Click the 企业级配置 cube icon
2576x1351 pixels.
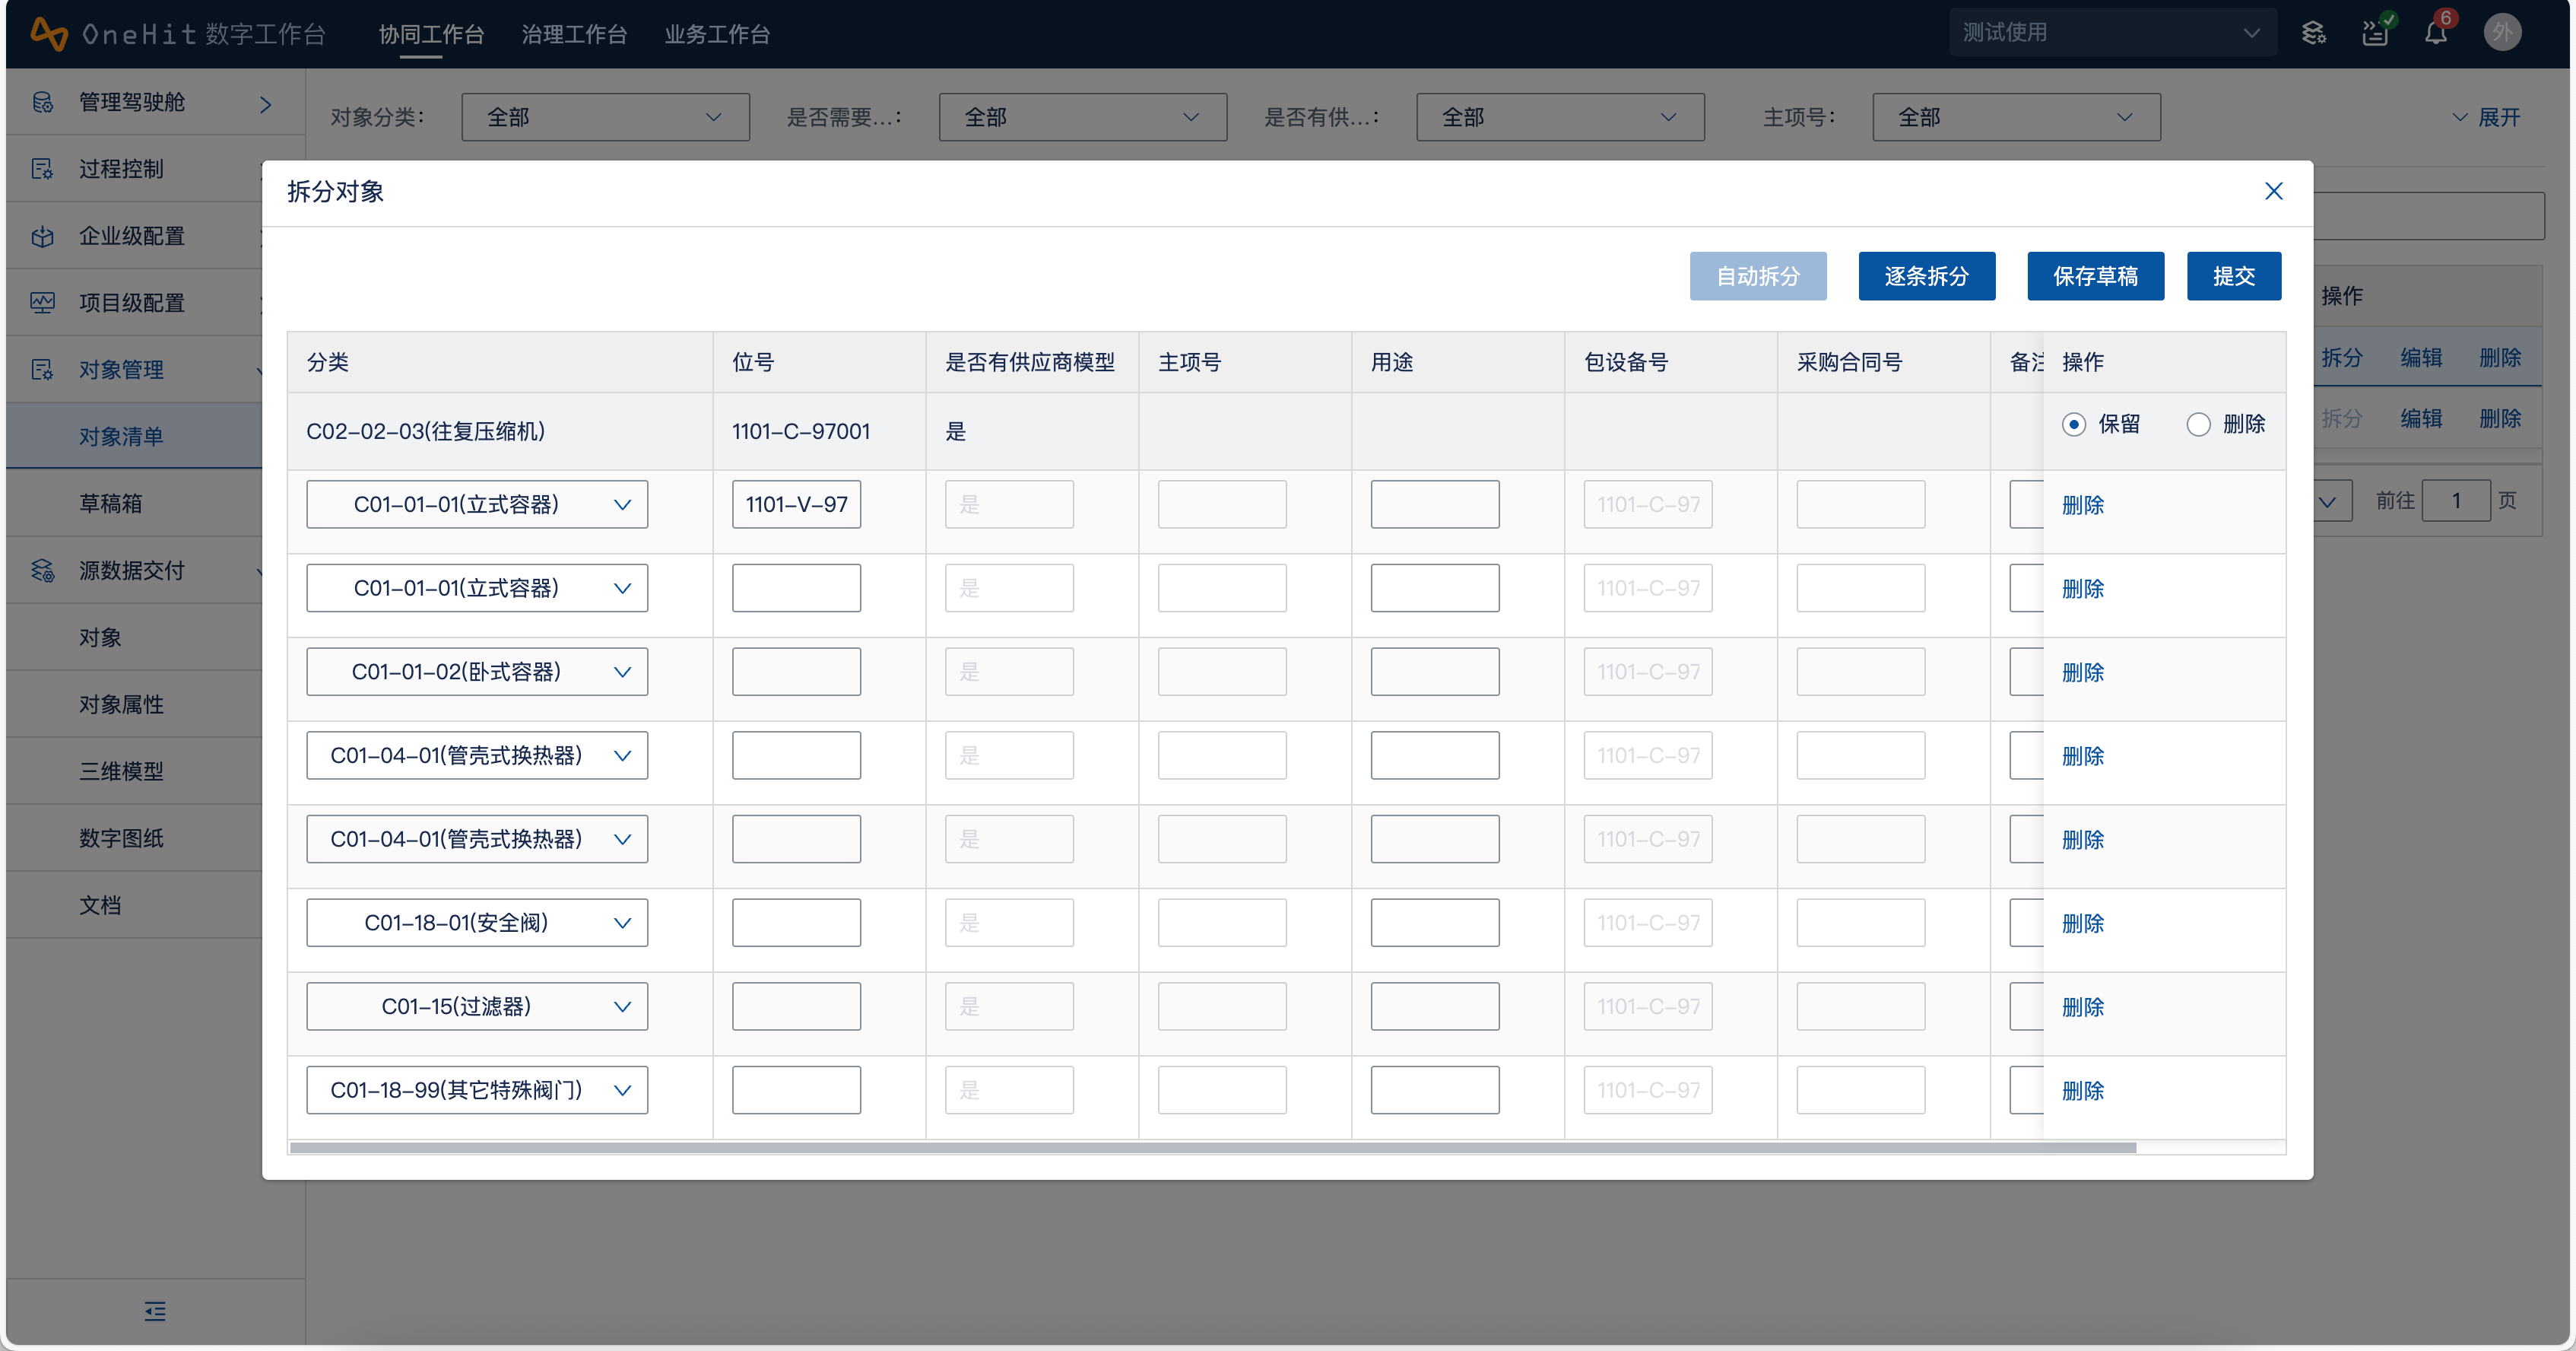click(x=43, y=236)
